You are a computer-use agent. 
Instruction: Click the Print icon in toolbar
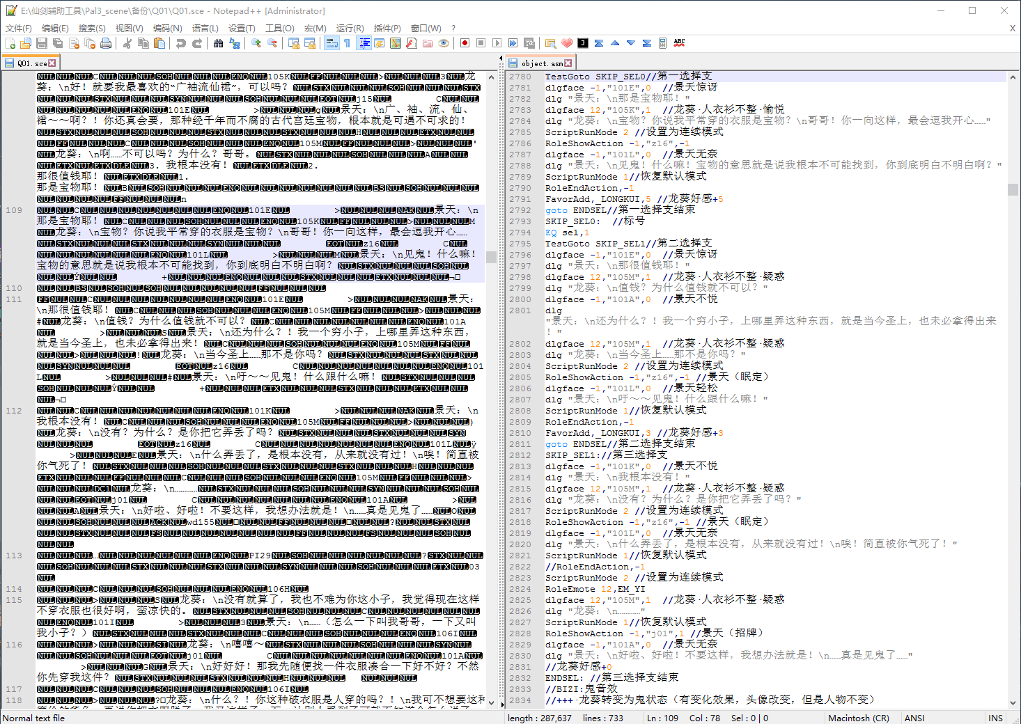click(x=106, y=43)
